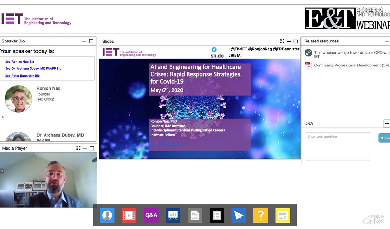This screenshot has height=229, width=390.
Task: Expand Slides panel to fullscreen
Action: (x=282, y=41)
